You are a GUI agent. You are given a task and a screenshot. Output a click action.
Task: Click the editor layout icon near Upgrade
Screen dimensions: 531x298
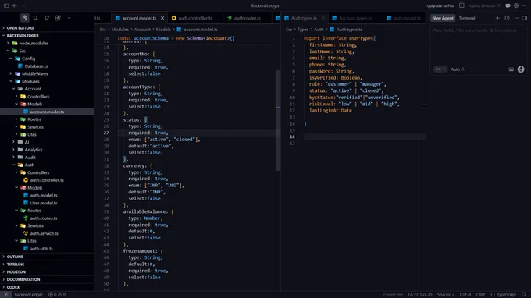(462, 5)
